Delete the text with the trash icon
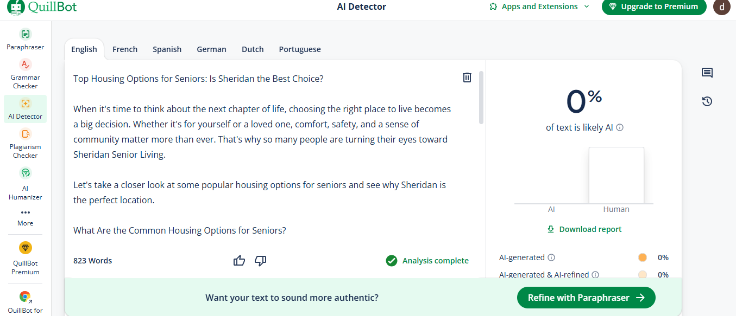736x316 pixels. click(467, 78)
